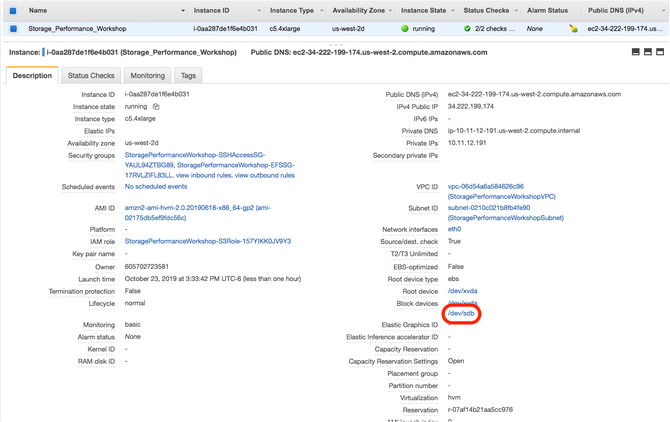Click the /dev/sdb block device link
The height and width of the screenshot is (422, 670).
tap(461, 314)
